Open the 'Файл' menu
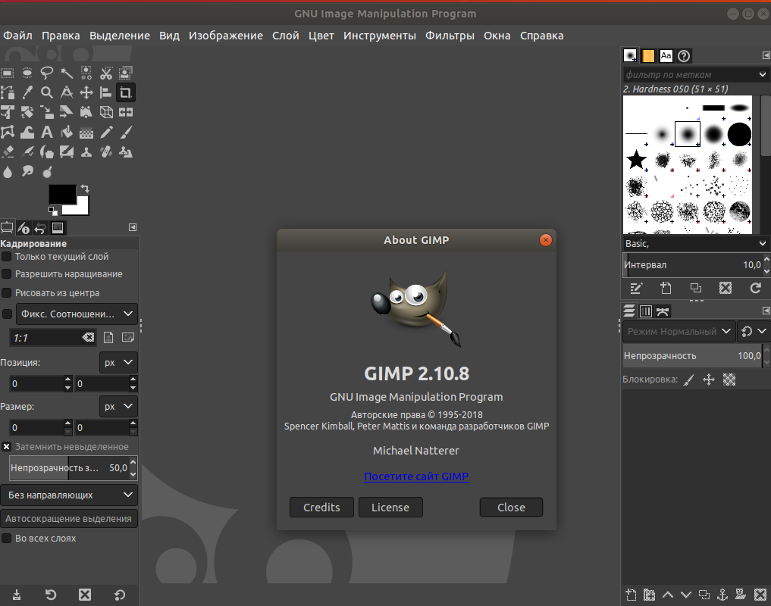Image resolution: width=771 pixels, height=606 pixels. click(17, 36)
